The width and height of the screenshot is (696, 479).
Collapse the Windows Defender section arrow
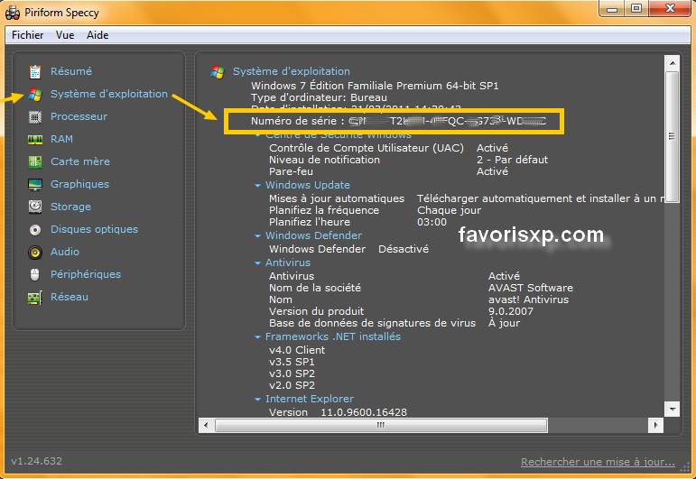click(257, 236)
